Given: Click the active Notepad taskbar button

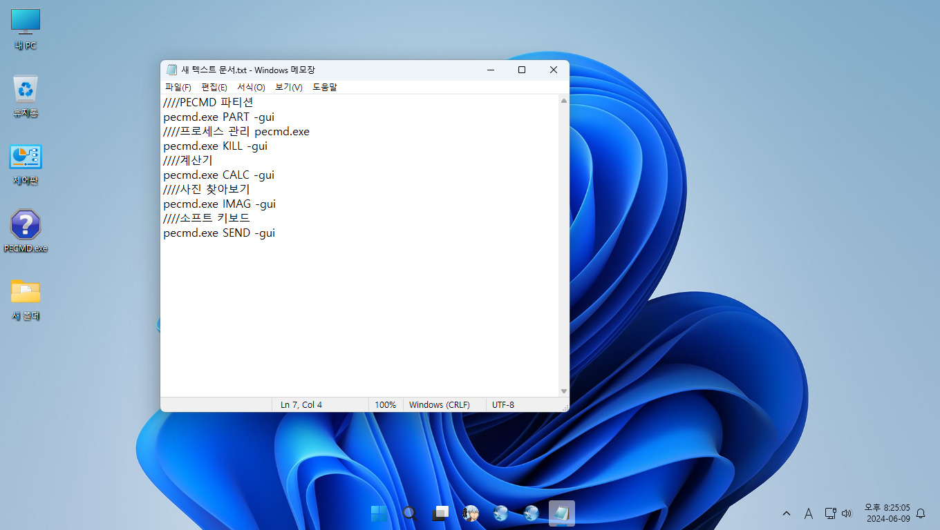Looking at the screenshot, I should pyautogui.click(x=562, y=513).
